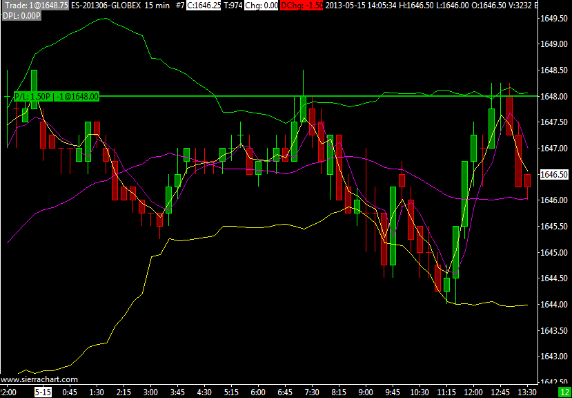Click the Trade: 1@1648.75 header text

[x=35, y=6]
